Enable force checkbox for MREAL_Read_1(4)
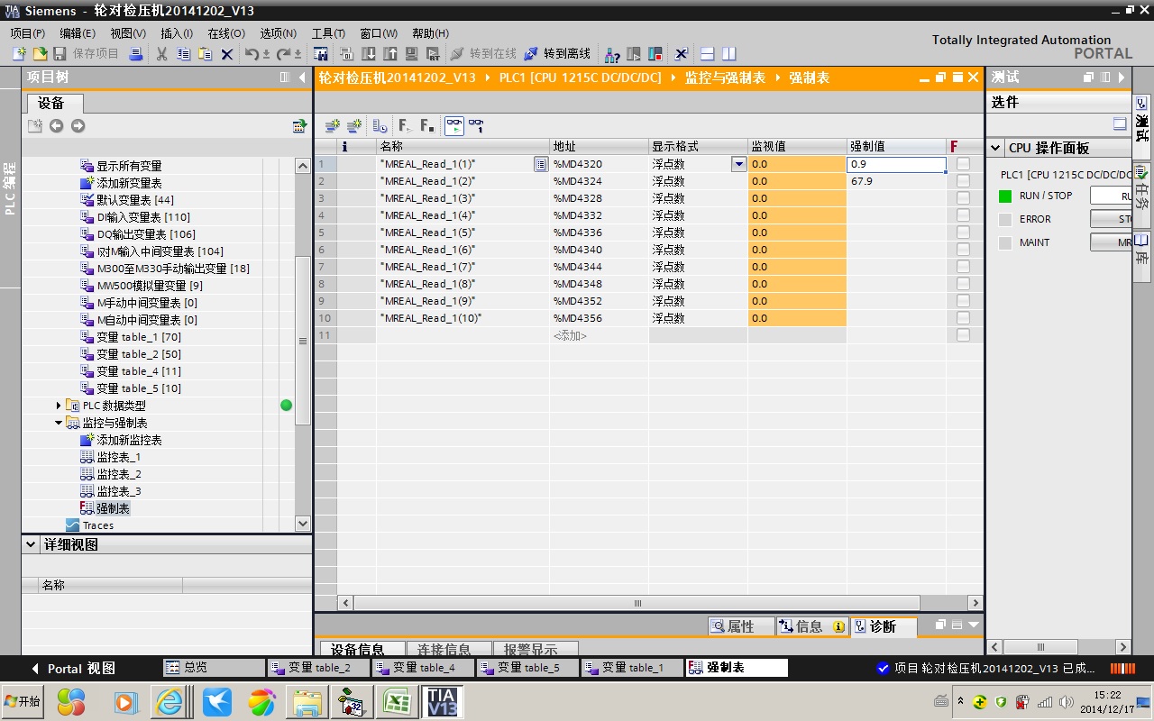This screenshot has width=1154, height=721. [963, 215]
